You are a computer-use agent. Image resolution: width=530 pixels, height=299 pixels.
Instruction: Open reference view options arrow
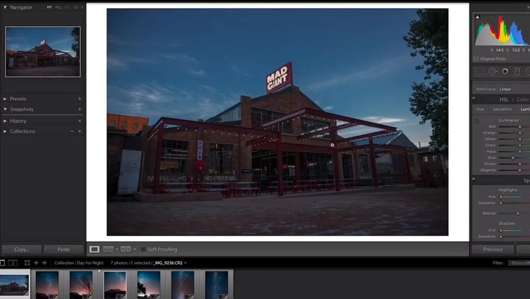click(135, 249)
